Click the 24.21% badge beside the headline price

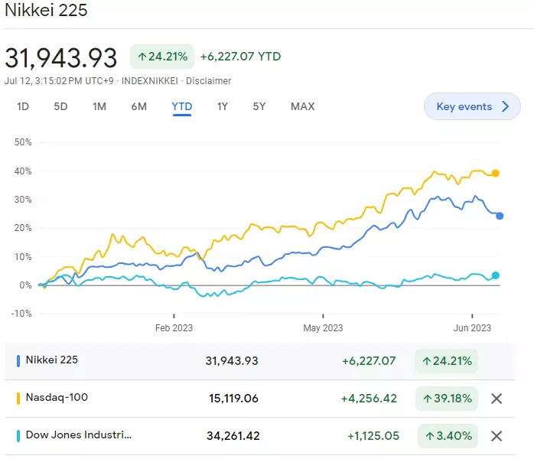point(162,57)
